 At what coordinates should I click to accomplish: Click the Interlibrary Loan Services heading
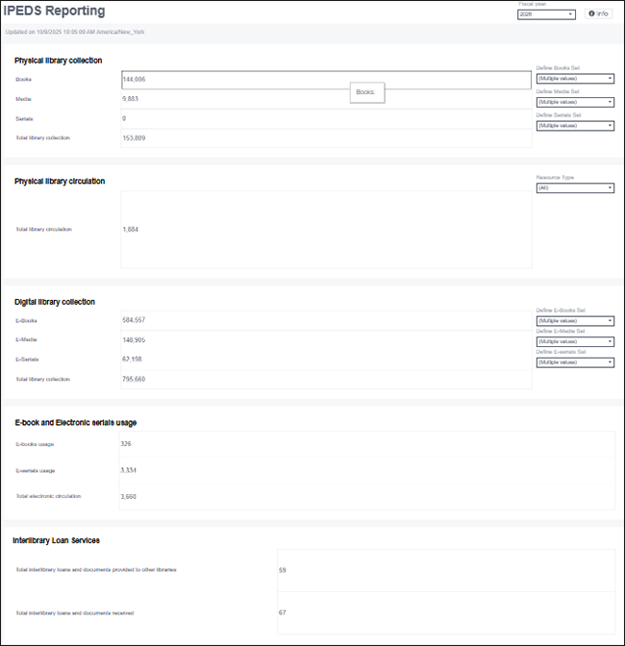56,540
